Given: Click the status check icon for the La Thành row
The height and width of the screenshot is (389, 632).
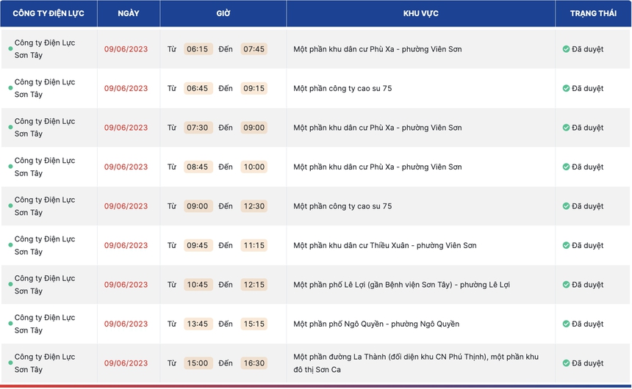Looking at the screenshot, I should (566, 363).
